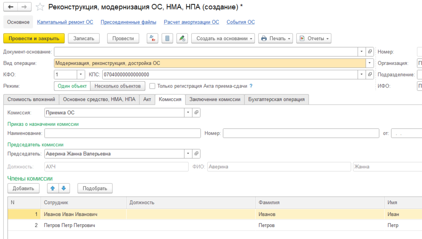Viewport: 422px width, 239px height.
Task: Click the Должность column header
Action: click(x=191, y=202)
